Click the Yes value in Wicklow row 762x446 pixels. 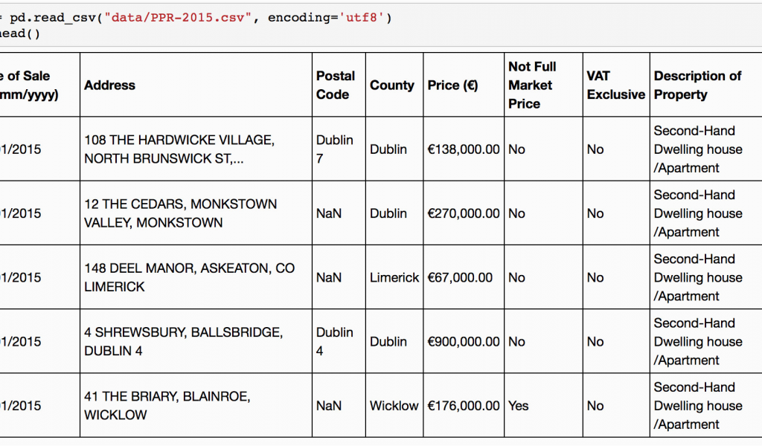(543, 405)
